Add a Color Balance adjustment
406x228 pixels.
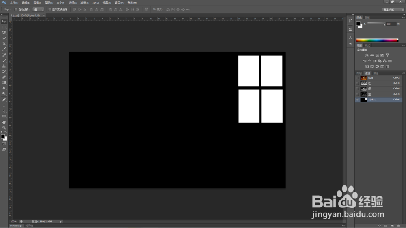369,61
